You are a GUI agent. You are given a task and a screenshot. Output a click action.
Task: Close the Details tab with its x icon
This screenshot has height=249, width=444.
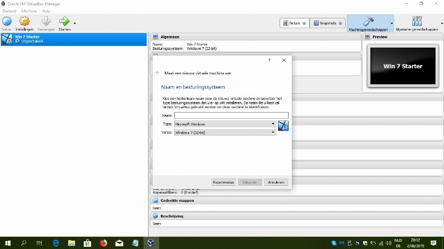pos(304,23)
